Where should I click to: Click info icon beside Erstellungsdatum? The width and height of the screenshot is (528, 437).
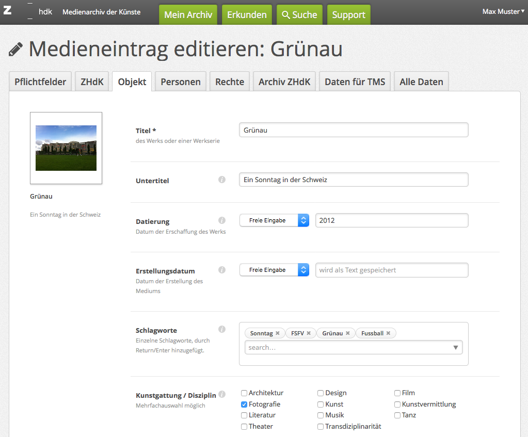pos(222,270)
